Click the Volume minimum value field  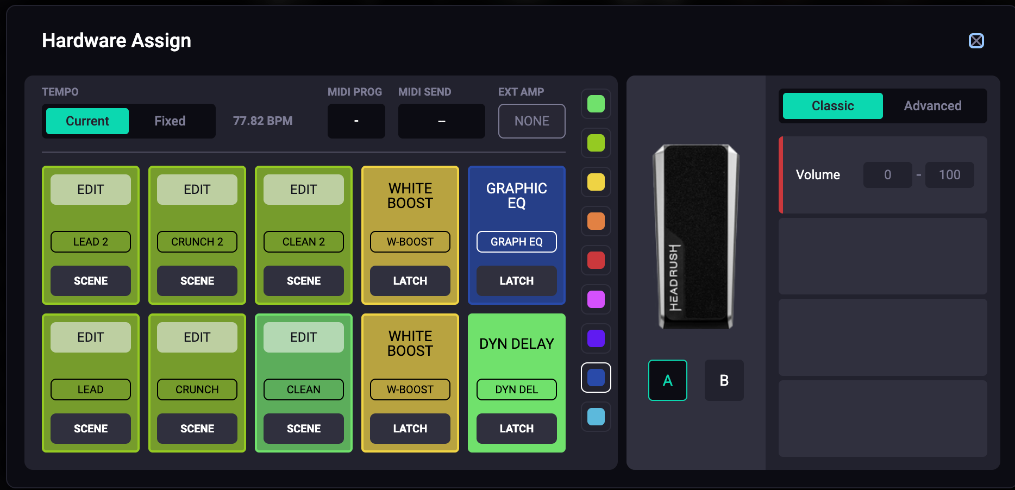coord(887,175)
